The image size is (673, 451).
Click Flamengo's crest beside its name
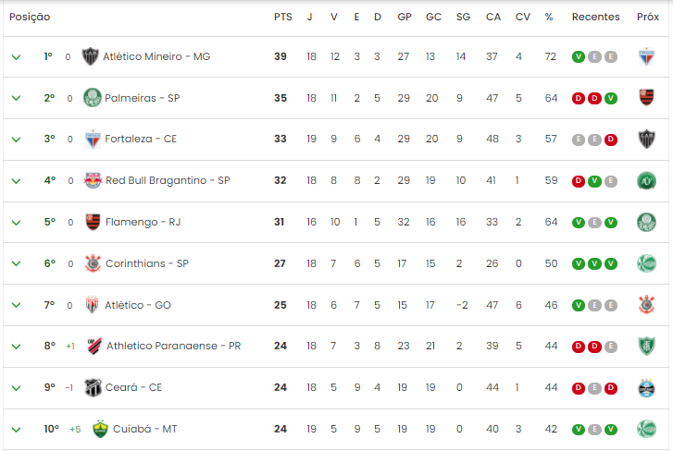93,222
